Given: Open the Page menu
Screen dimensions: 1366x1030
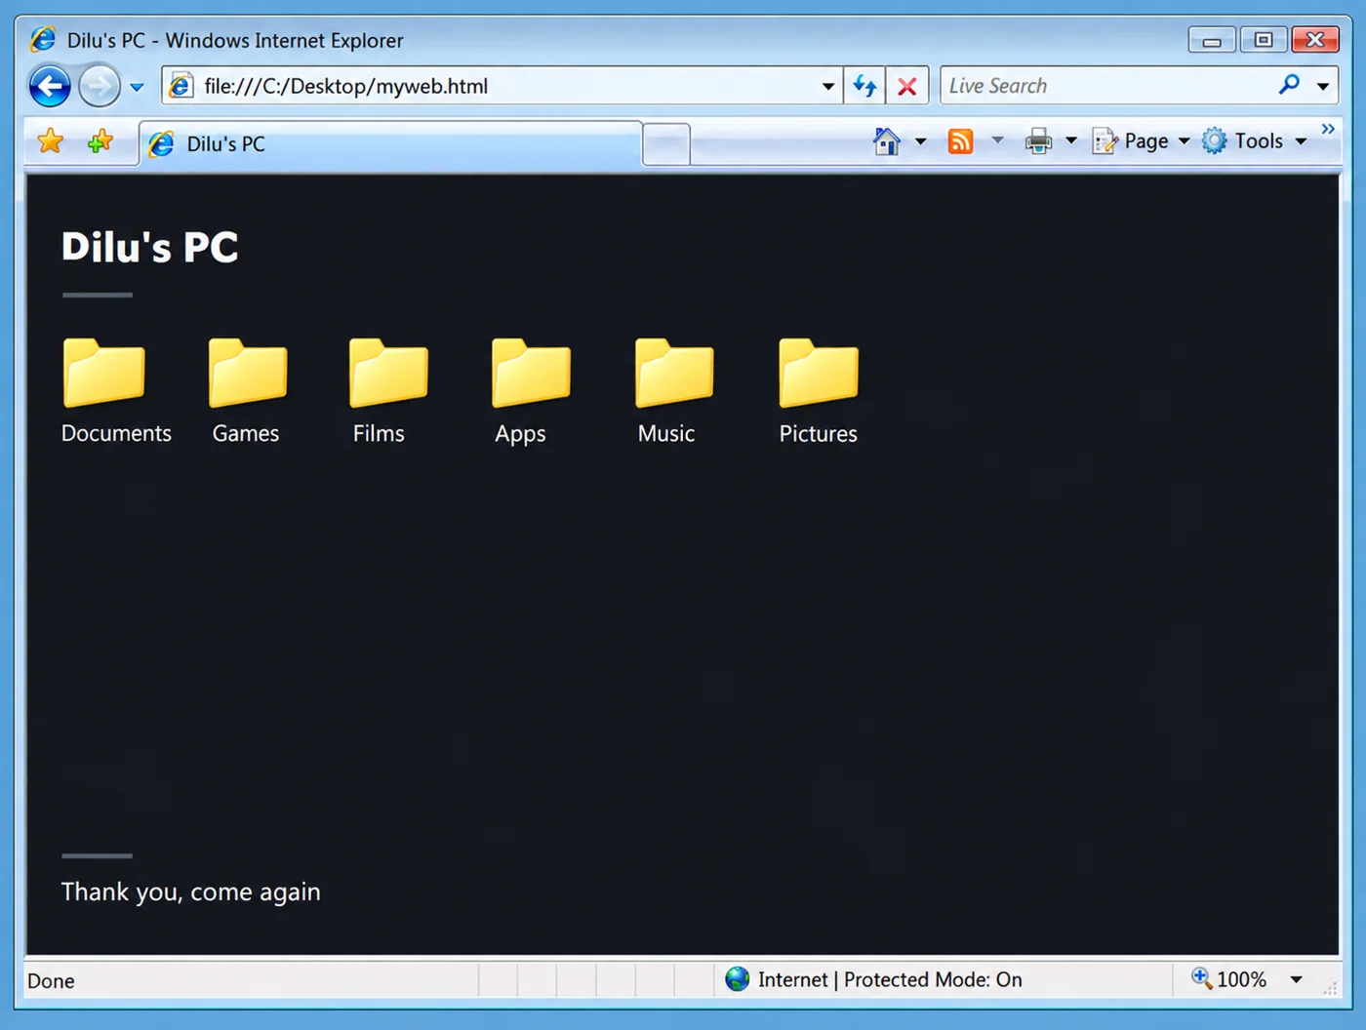Looking at the screenshot, I should (x=1142, y=141).
